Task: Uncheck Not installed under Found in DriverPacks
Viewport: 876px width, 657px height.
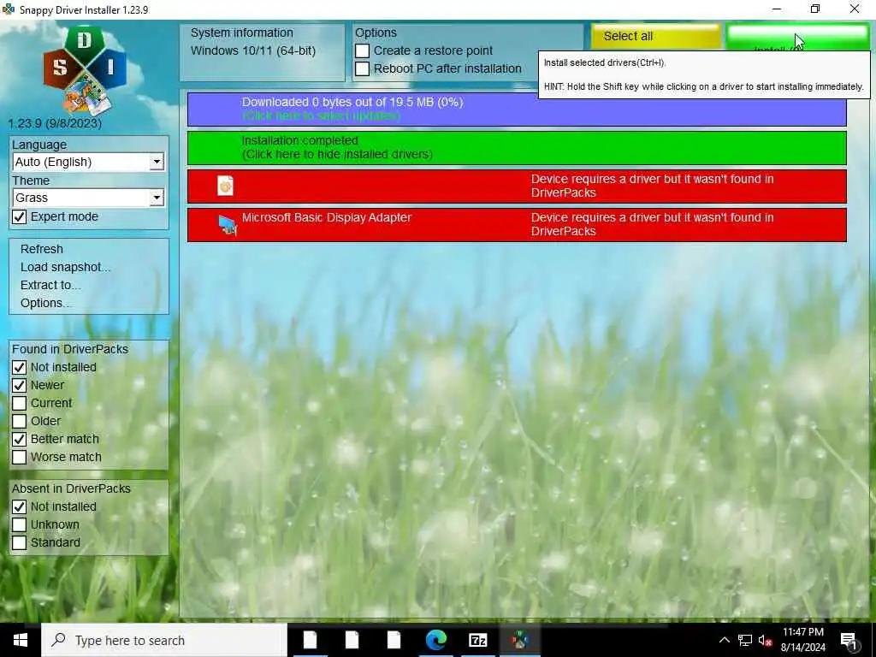Action: 19,368
